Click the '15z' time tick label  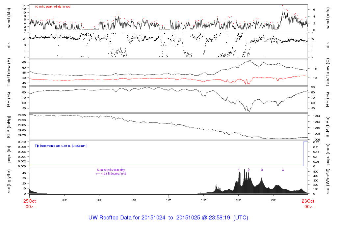(x=203, y=200)
